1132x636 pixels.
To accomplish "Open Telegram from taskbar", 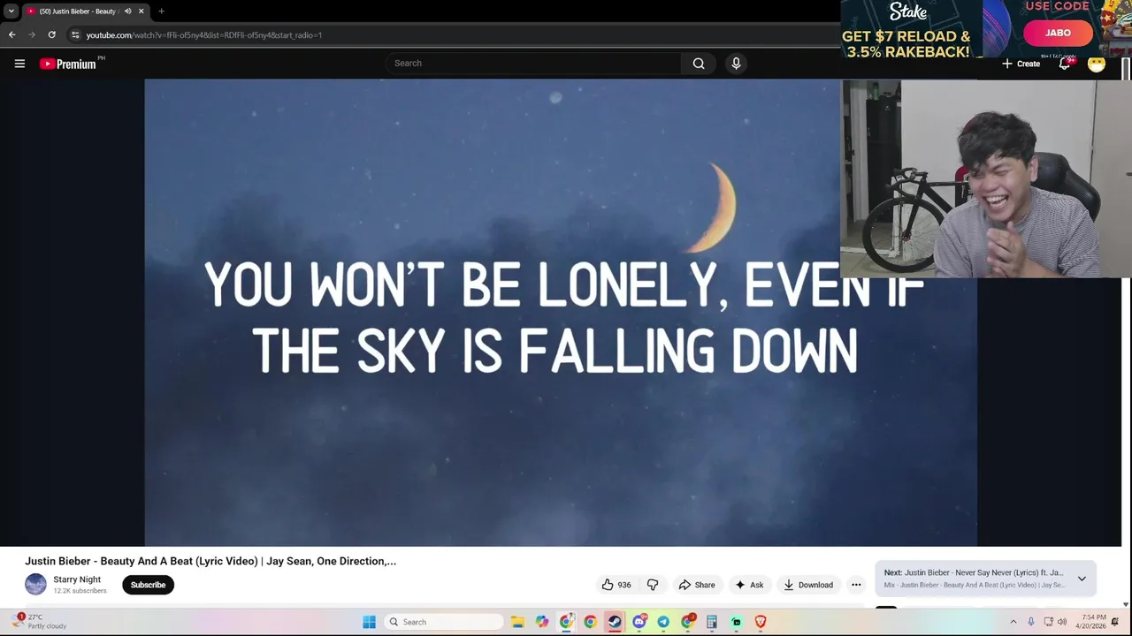I will (x=663, y=622).
